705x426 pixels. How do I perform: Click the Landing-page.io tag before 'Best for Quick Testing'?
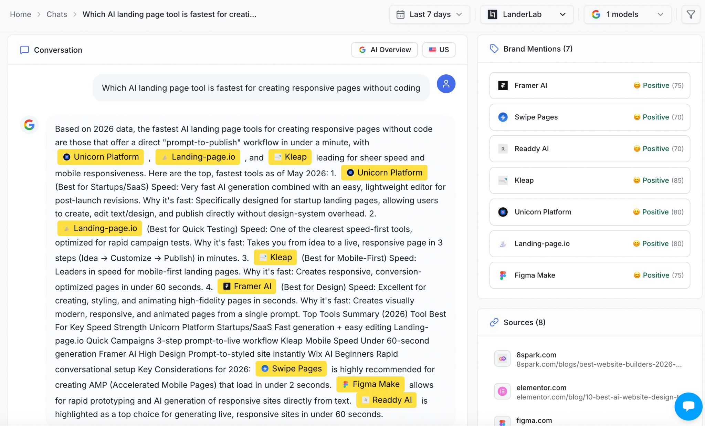point(100,229)
